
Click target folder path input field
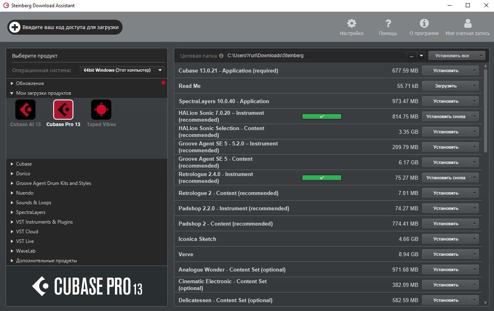[x=316, y=56]
